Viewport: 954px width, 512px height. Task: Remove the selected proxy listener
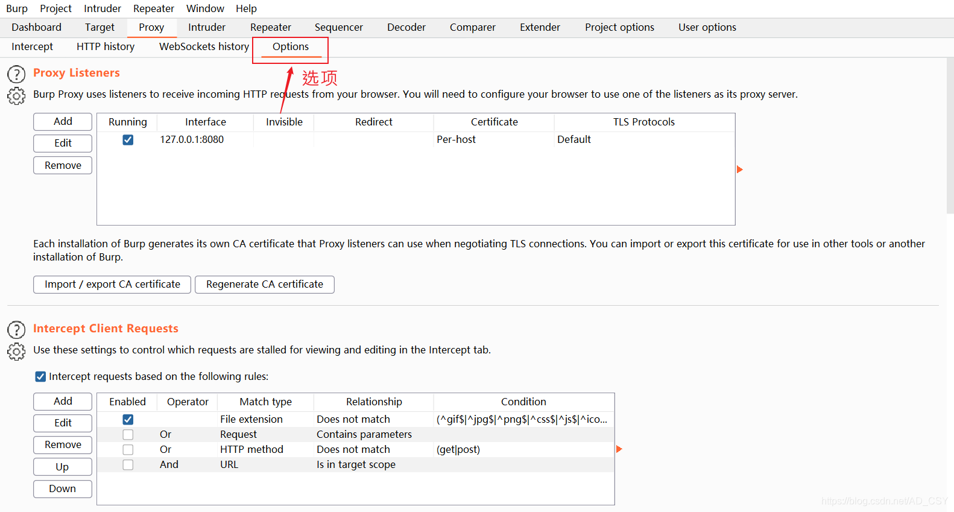click(x=63, y=165)
